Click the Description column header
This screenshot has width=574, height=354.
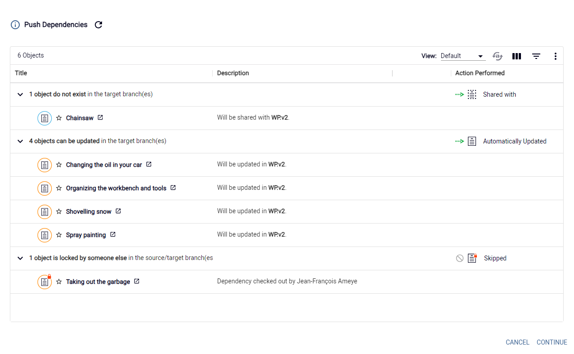coord(233,73)
